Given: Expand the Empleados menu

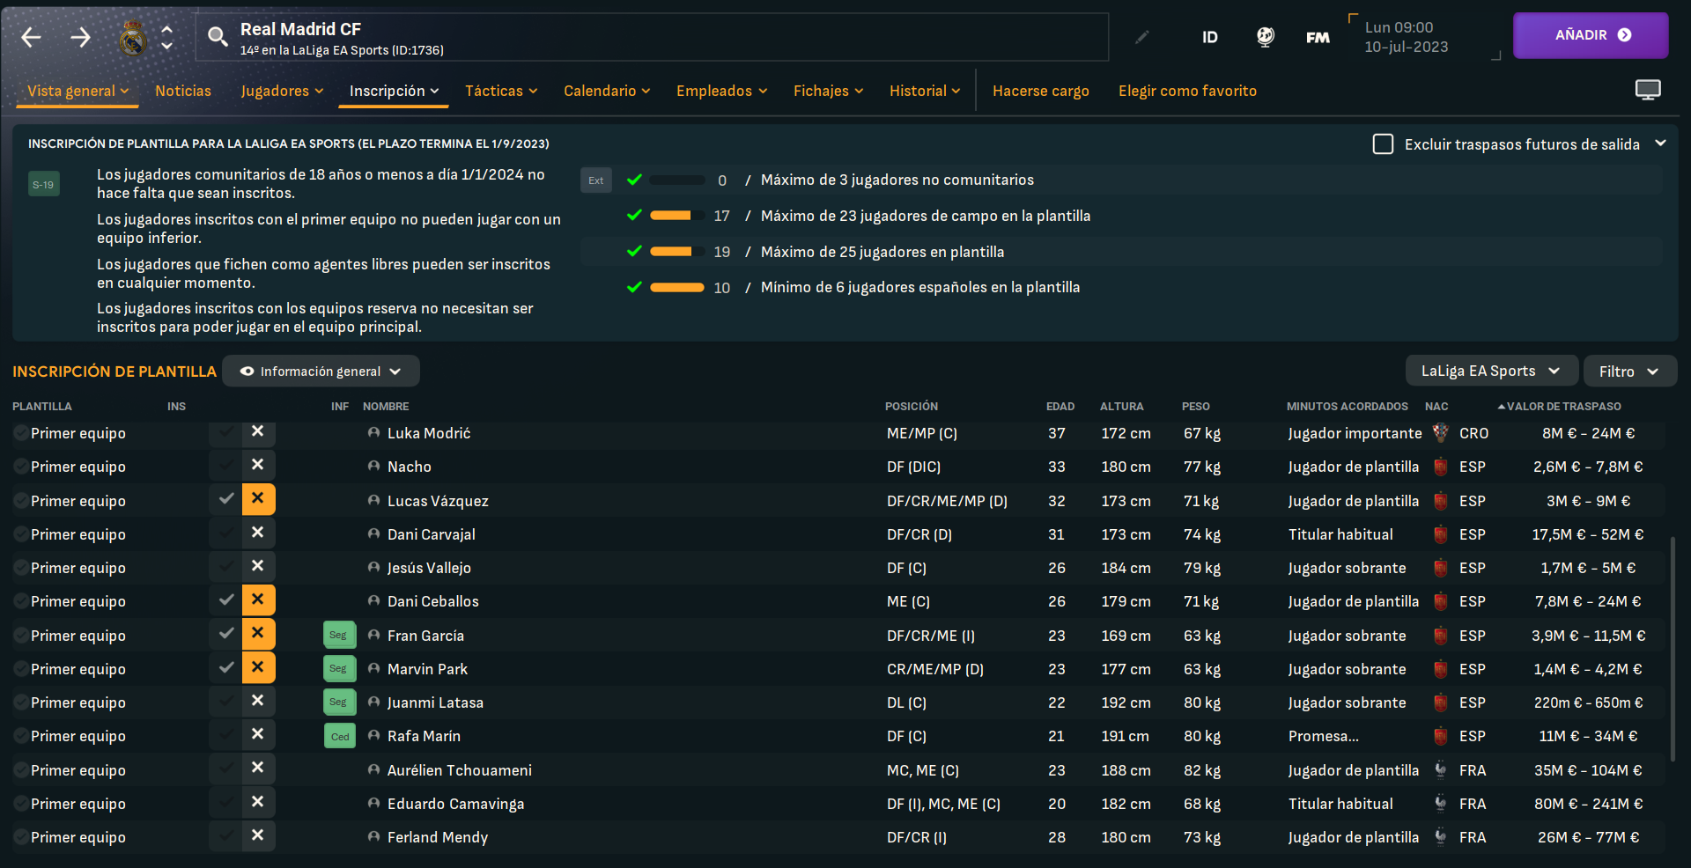Looking at the screenshot, I should click(x=722, y=91).
